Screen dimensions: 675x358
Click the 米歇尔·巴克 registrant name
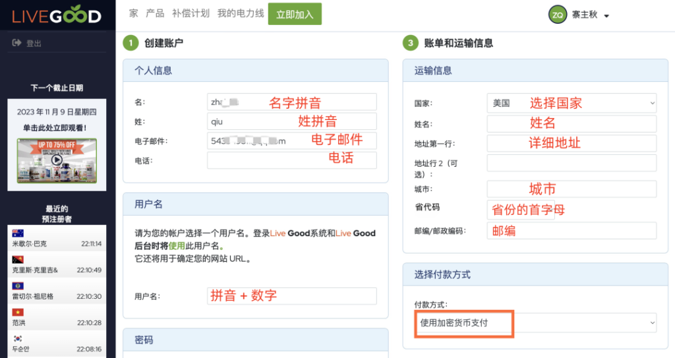[x=29, y=244]
